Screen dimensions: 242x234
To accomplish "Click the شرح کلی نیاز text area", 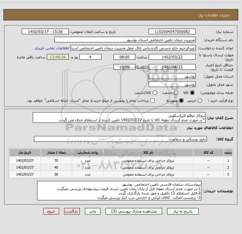I will pos(119,118).
